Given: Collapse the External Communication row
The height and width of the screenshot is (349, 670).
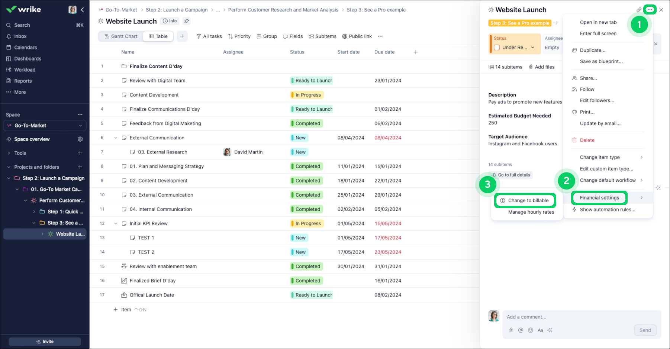Looking at the screenshot, I should coord(116,138).
